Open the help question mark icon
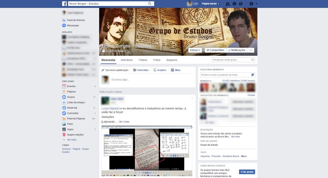This screenshot has width=328, height=178. (x=251, y=4)
